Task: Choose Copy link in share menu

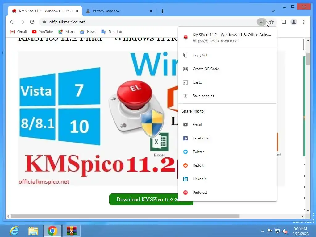Action: pyautogui.click(x=227, y=55)
